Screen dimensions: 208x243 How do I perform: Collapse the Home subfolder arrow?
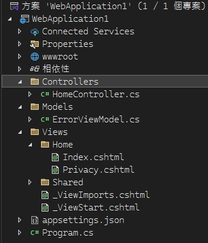[x=30, y=145]
